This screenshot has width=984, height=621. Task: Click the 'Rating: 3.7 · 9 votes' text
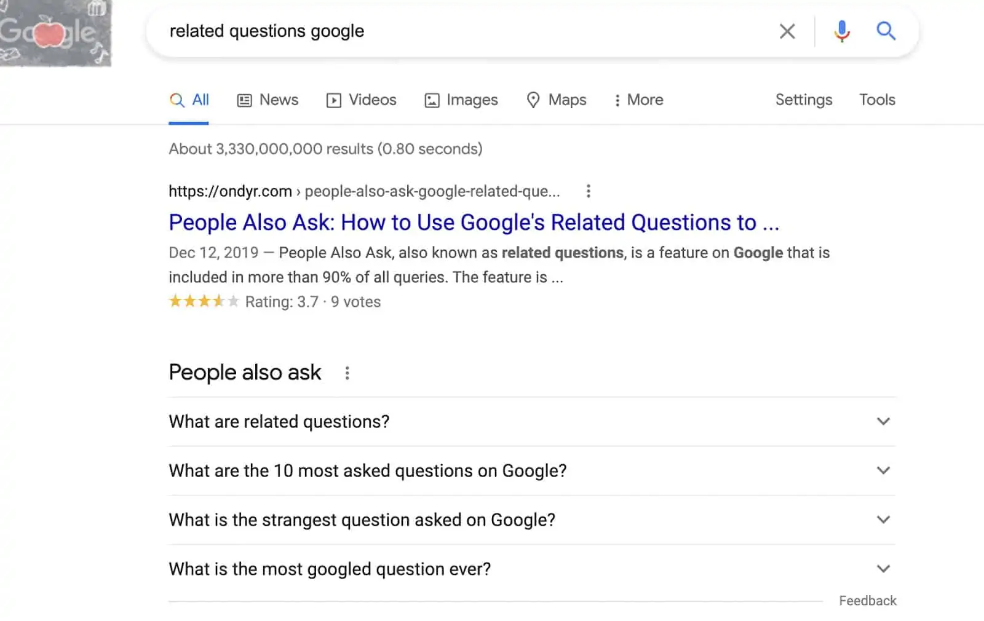click(313, 302)
